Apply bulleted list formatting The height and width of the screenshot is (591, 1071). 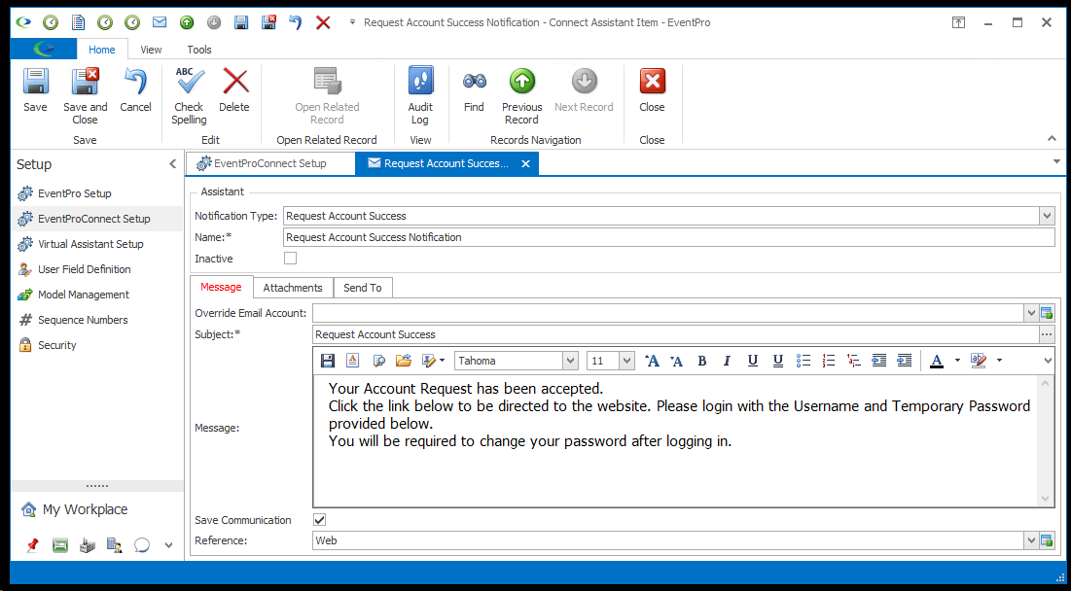pos(803,361)
